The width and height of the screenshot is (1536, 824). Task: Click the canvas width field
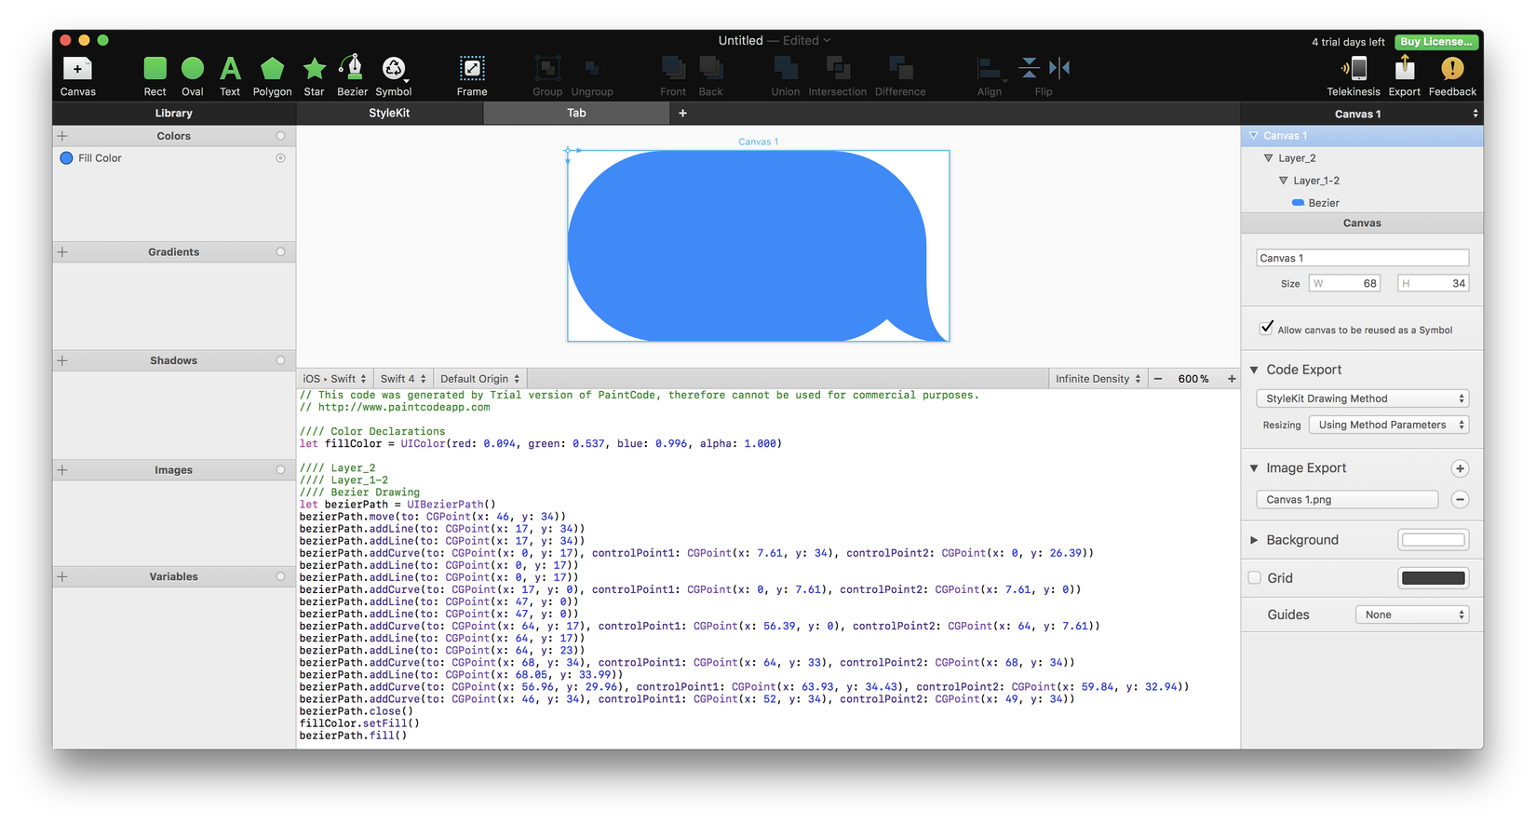point(1345,283)
